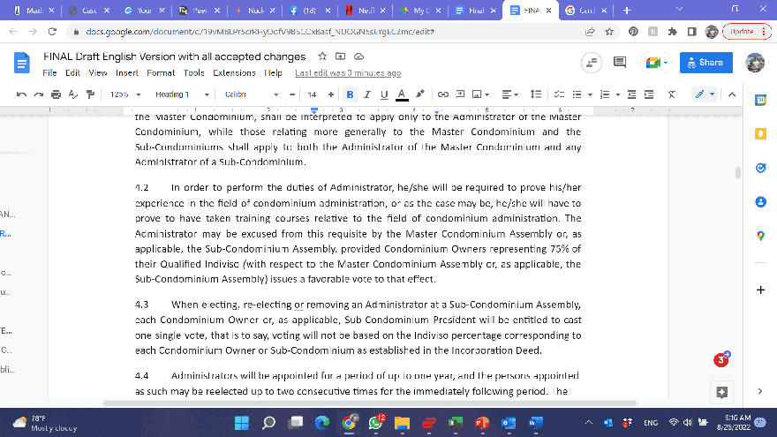The image size is (777, 437).
Task: Open Google Keep in side panel
Action: pyautogui.click(x=760, y=133)
